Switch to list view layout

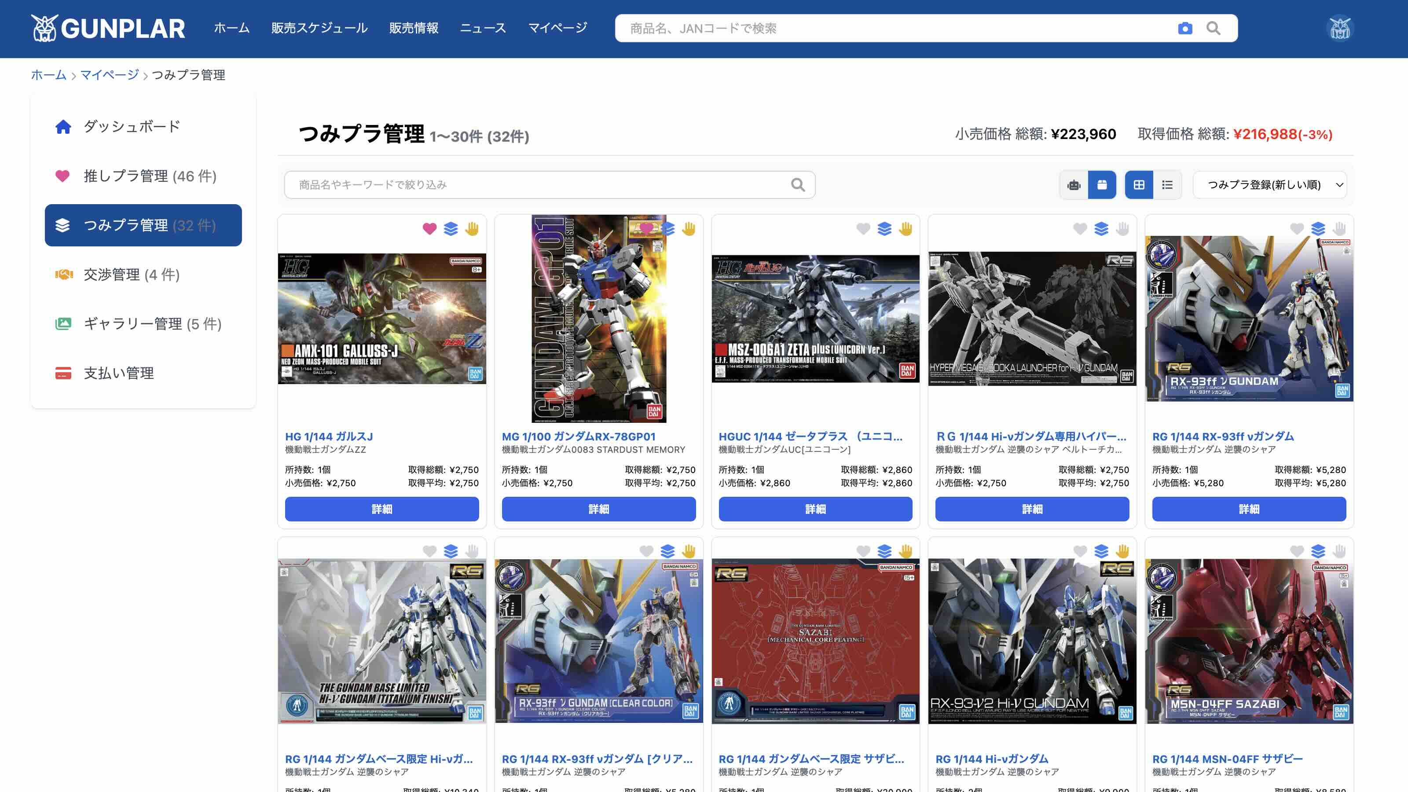[1167, 185]
